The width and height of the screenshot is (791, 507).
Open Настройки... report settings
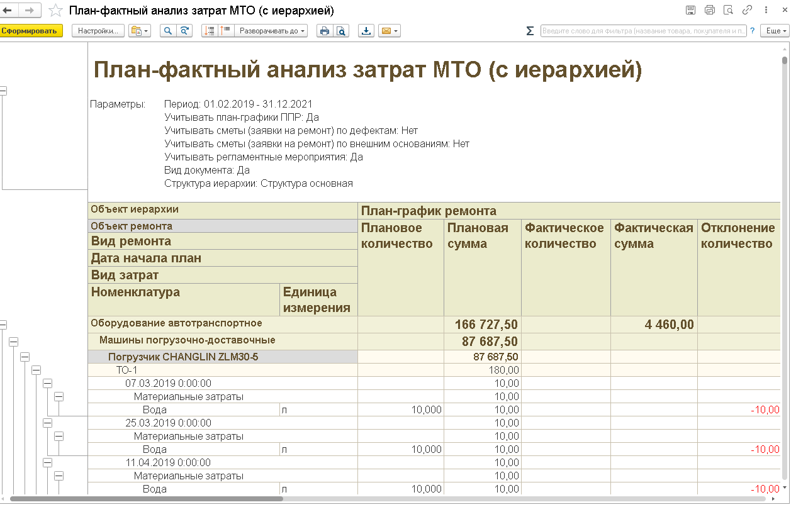coord(99,31)
